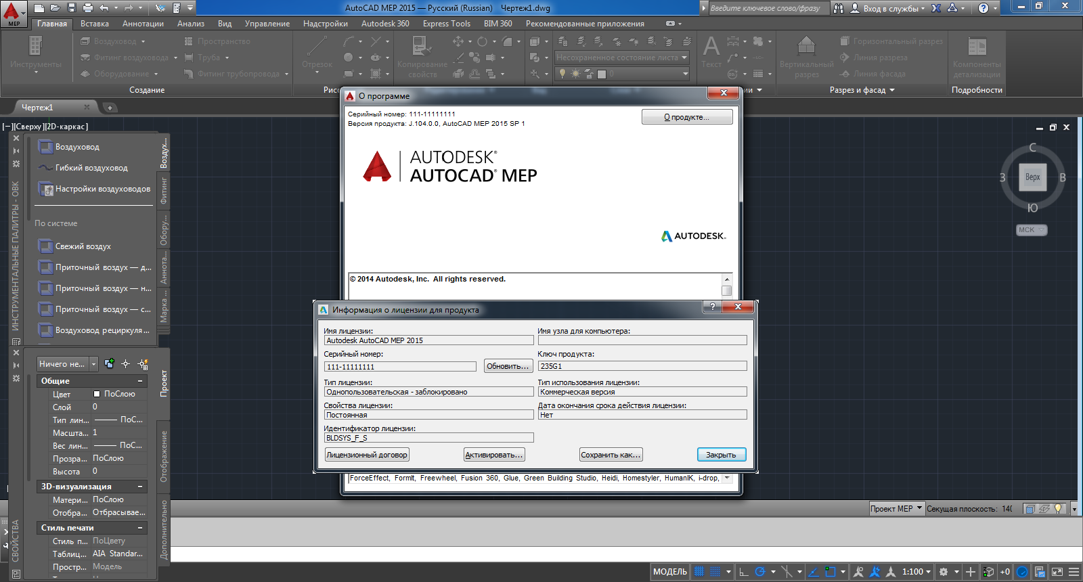This screenshot has width=1083, height=582.
Task: Click the Open file folder icon
Action: coord(56,8)
